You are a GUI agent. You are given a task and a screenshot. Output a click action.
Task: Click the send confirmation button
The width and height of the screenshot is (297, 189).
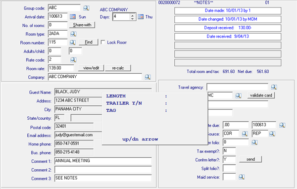pos(250,159)
